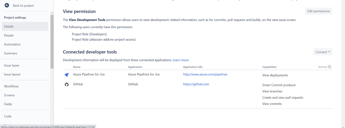This screenshot has width=345, height=128.
Task: Click the bold View Development Tools text
Action: [87, 20]
